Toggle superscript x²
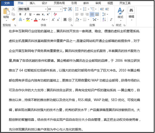 pos(48,14)
